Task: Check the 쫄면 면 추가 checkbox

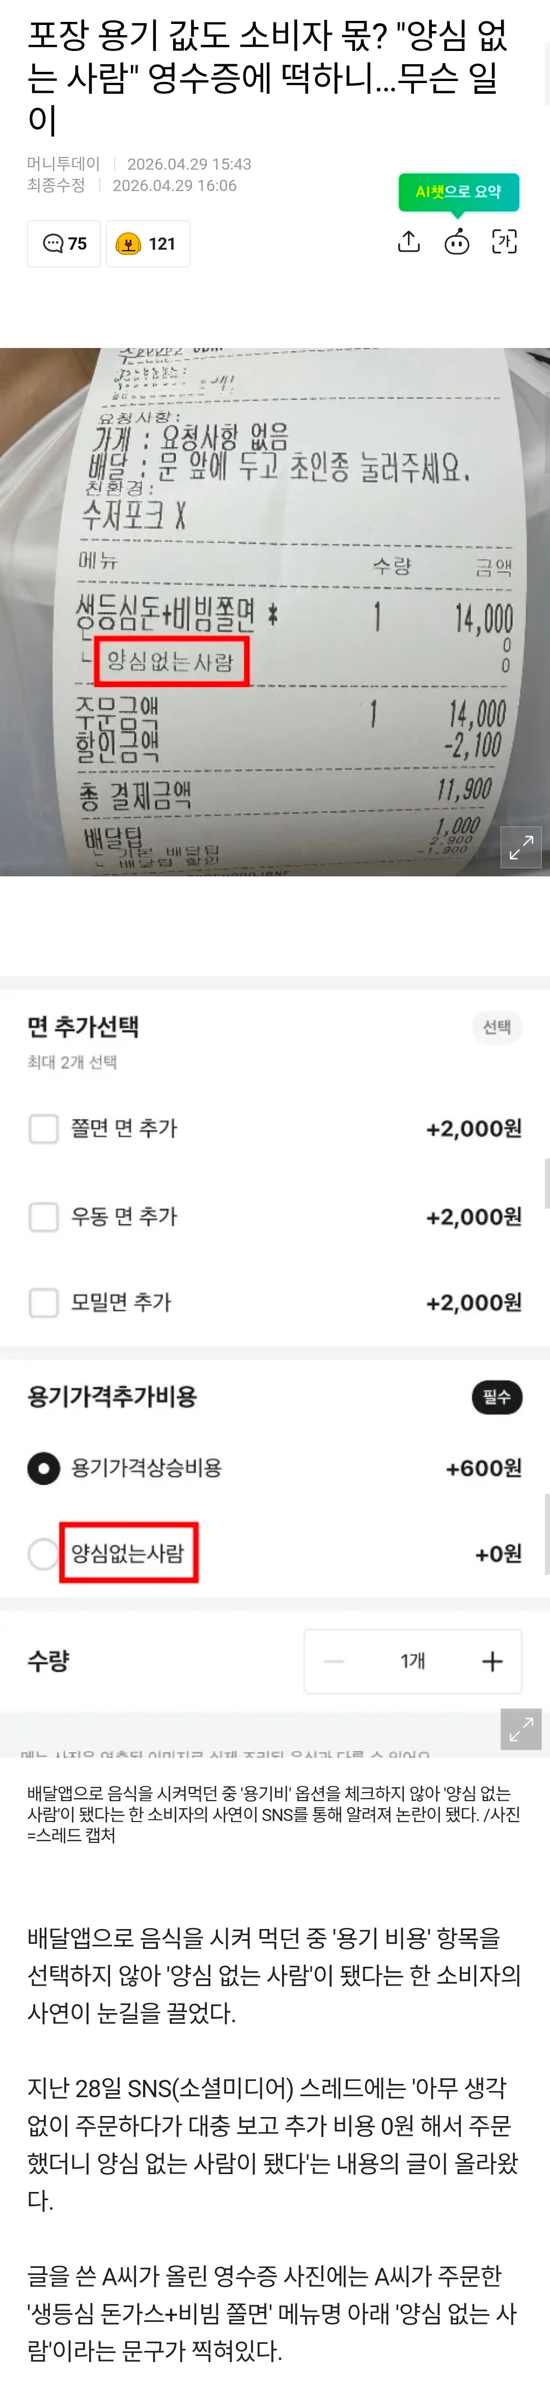Action: (x=43, y=1129)
